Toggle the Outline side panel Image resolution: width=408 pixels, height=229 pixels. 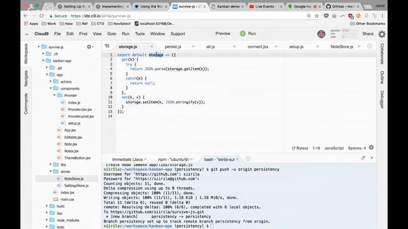(x=382, y=78)
